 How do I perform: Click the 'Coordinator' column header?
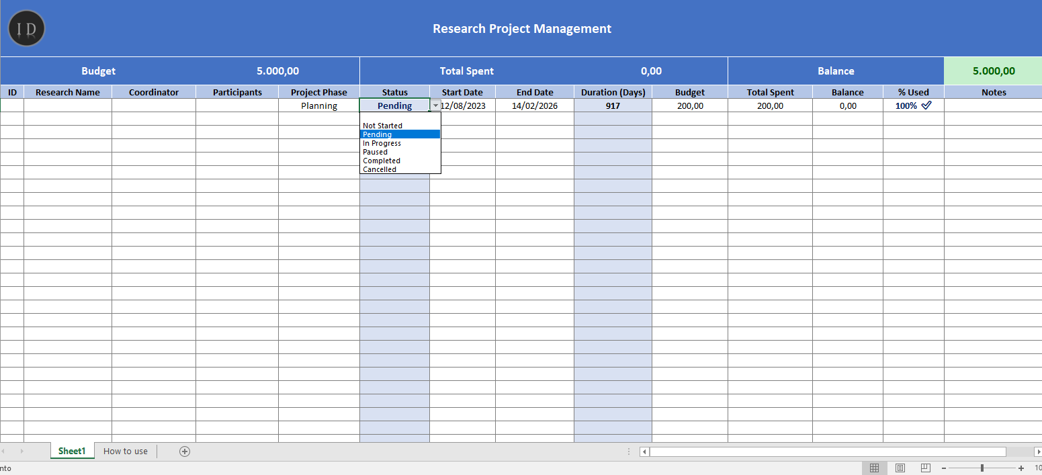tap(154, 92)
